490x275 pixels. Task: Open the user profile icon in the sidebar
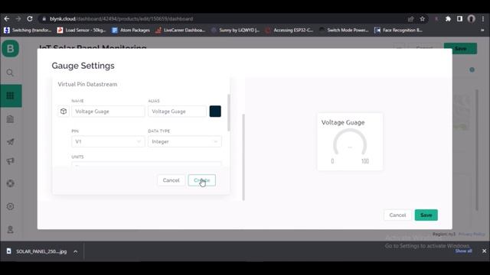10,230
